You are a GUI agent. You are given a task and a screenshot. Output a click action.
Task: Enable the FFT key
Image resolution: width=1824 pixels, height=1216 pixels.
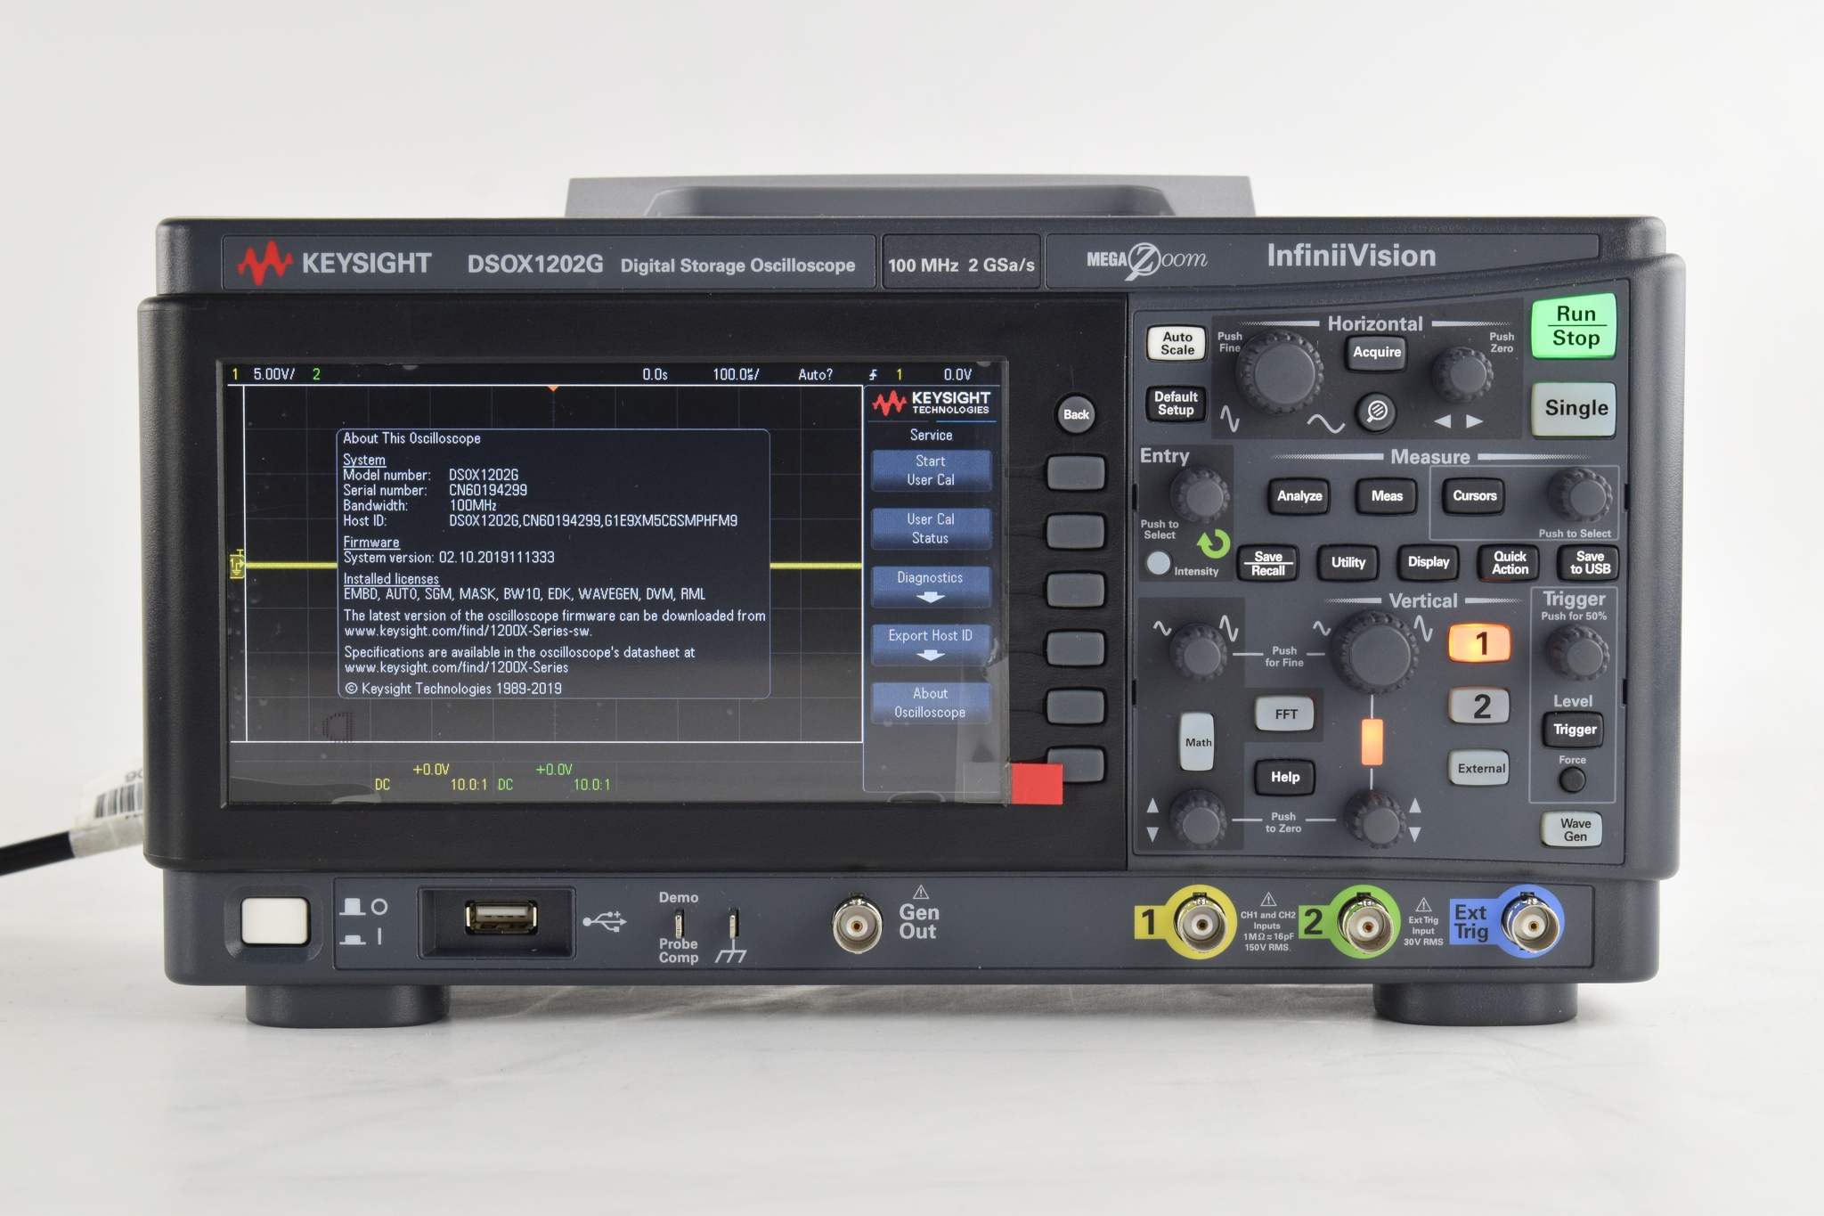point(1285,714)
